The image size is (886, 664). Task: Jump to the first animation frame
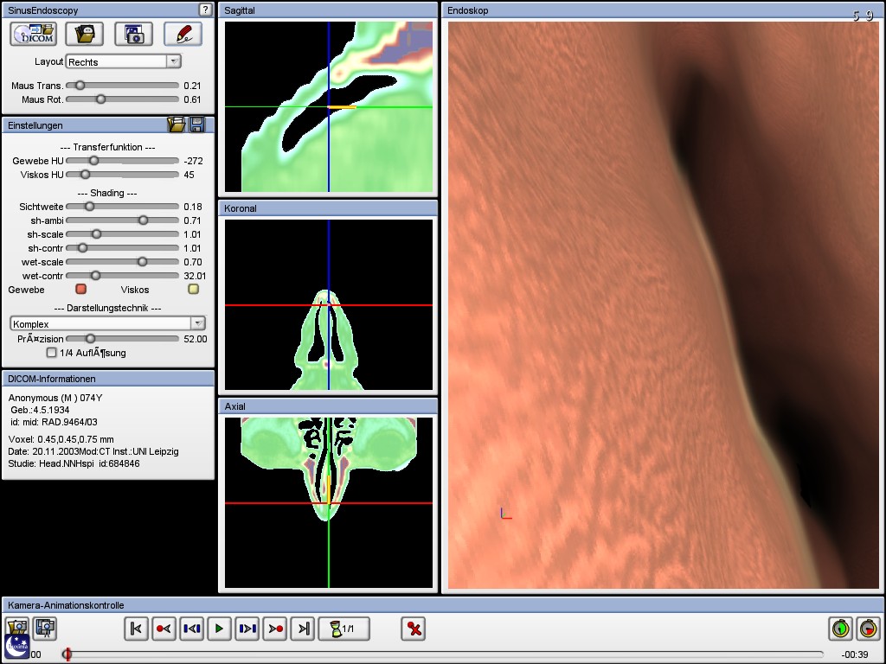[136, 629]
